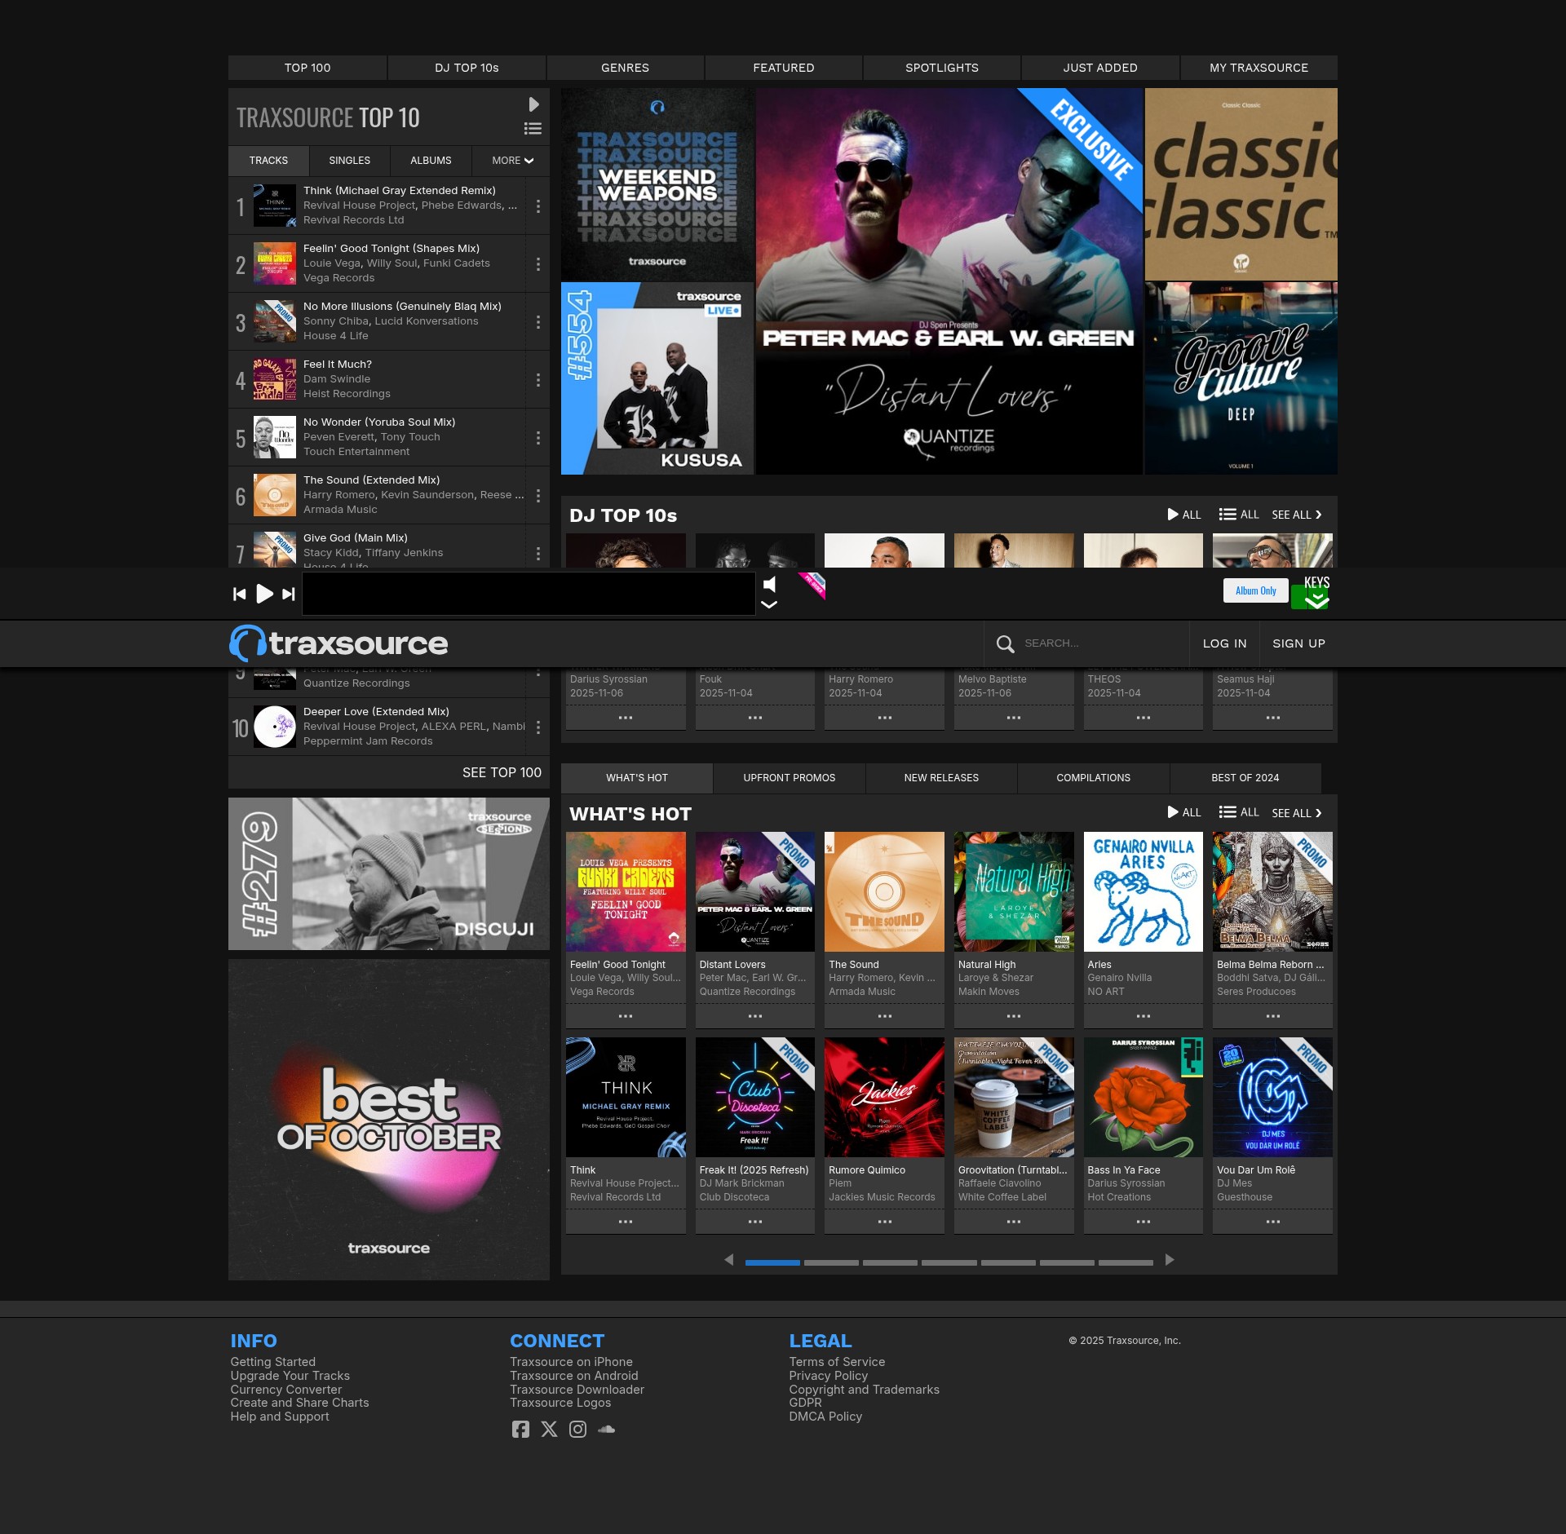
Task: See all What's Hot releases
Action: coord(1297,813)
